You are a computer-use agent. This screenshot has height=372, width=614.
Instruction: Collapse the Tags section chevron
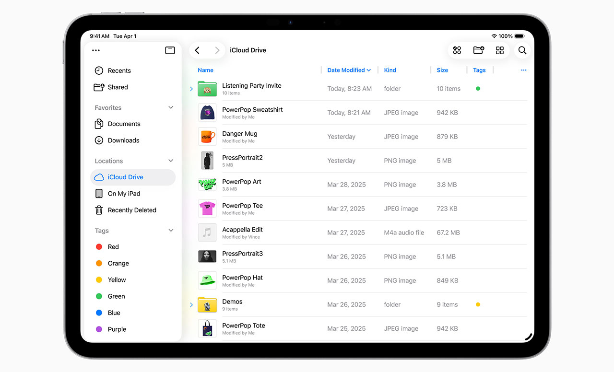pos(171,231)
